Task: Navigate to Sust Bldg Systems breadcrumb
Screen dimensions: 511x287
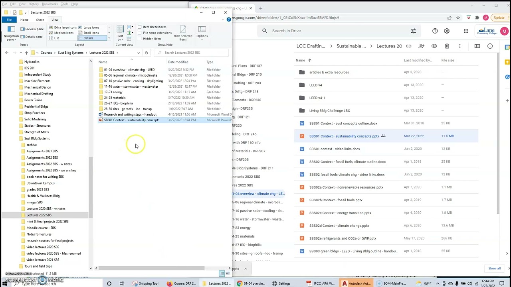Action: coord(71,53)
